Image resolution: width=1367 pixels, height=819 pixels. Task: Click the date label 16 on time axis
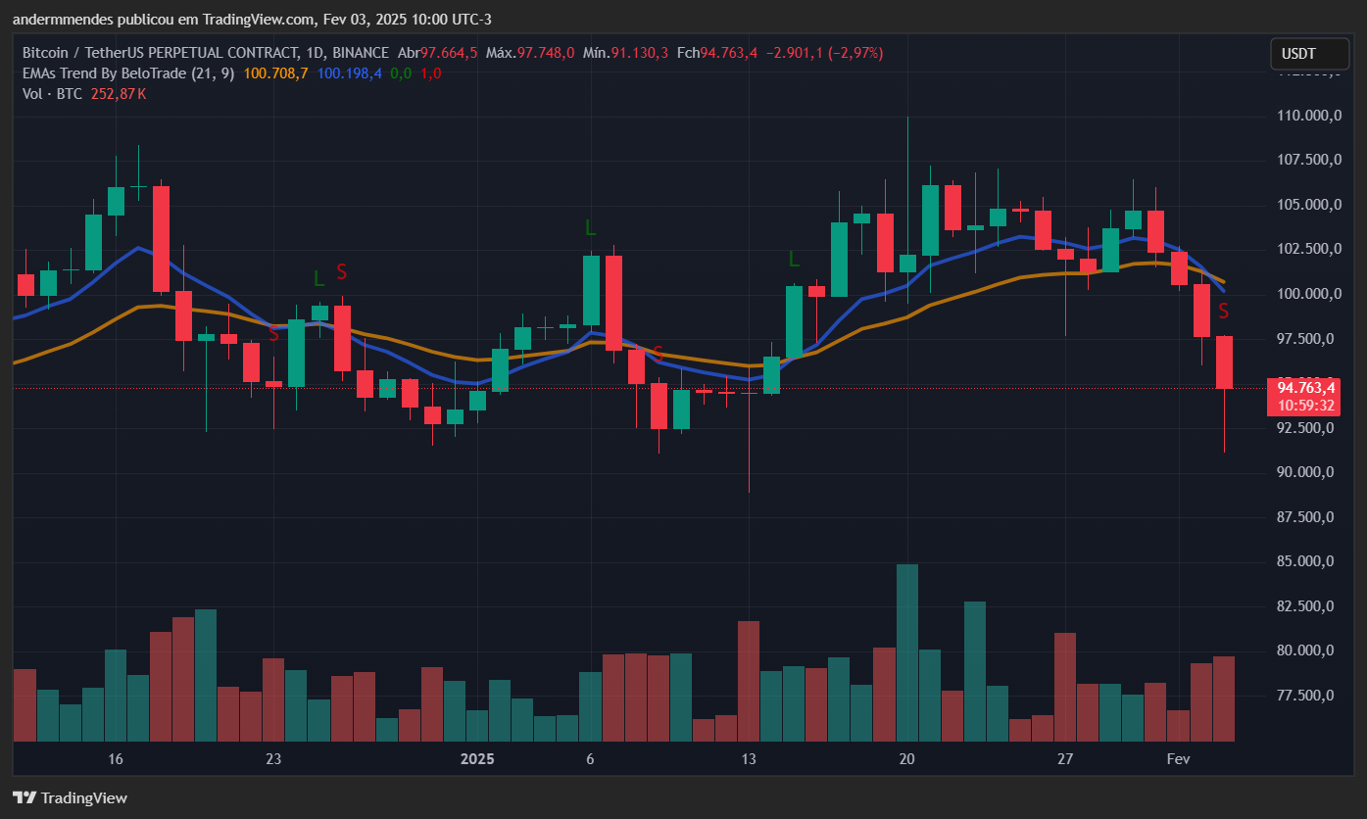click(116, 759)
